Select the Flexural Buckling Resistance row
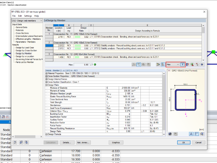Viewport: 217px width, 163px height. click(104, 128)
